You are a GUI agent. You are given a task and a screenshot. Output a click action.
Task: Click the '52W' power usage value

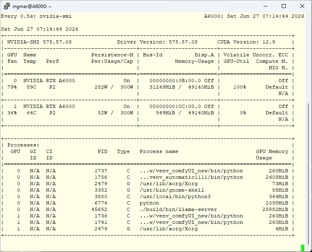pyautogui.click(x=103, y=113)
